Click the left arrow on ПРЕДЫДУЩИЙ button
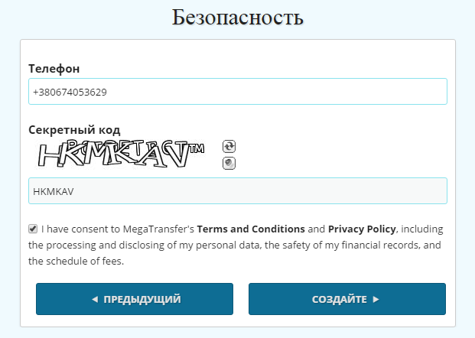This screenshot has width=475, height=338. tap(95, 299)
